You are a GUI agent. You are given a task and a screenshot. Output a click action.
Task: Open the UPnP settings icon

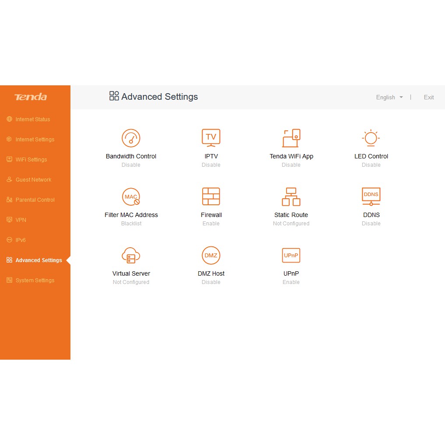(291, 256)
